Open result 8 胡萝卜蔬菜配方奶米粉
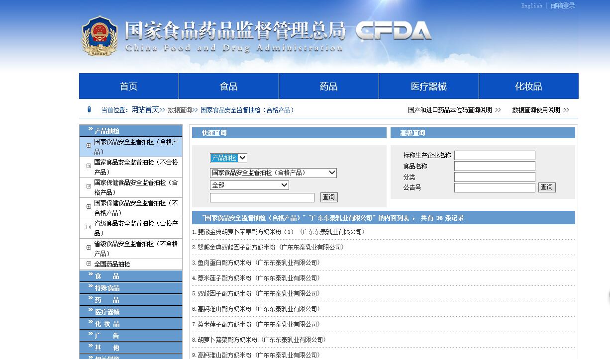The height and width of the screenshot is (359, 610). click(260, 340)
